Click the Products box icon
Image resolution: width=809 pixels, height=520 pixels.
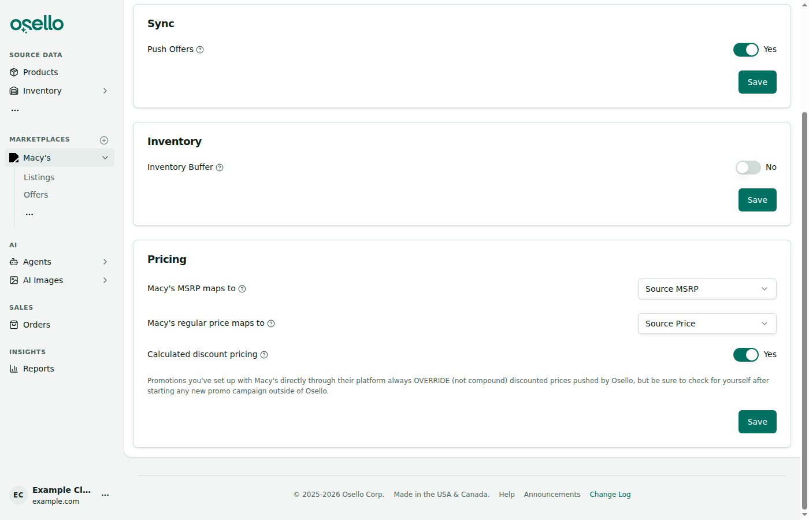tap(14, 72)
